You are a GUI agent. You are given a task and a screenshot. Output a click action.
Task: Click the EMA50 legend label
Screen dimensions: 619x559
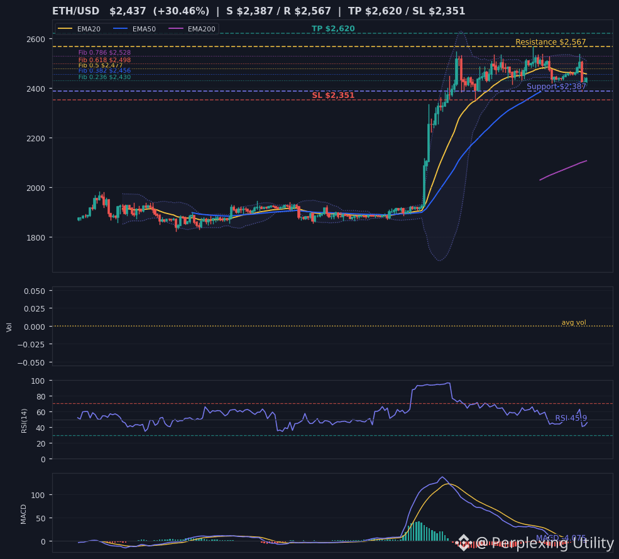pos(144,29)
